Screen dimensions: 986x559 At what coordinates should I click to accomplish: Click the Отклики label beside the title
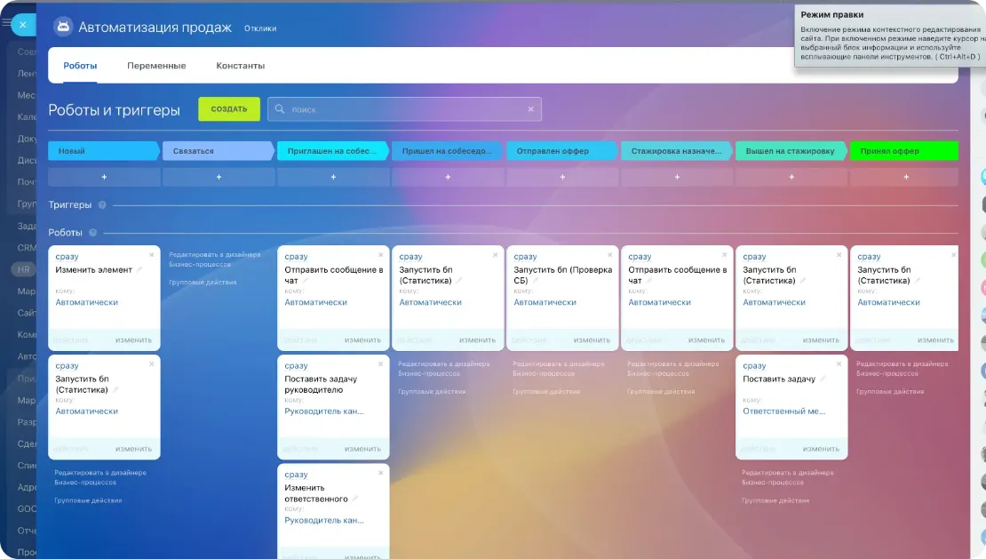(x=260, y=28)
